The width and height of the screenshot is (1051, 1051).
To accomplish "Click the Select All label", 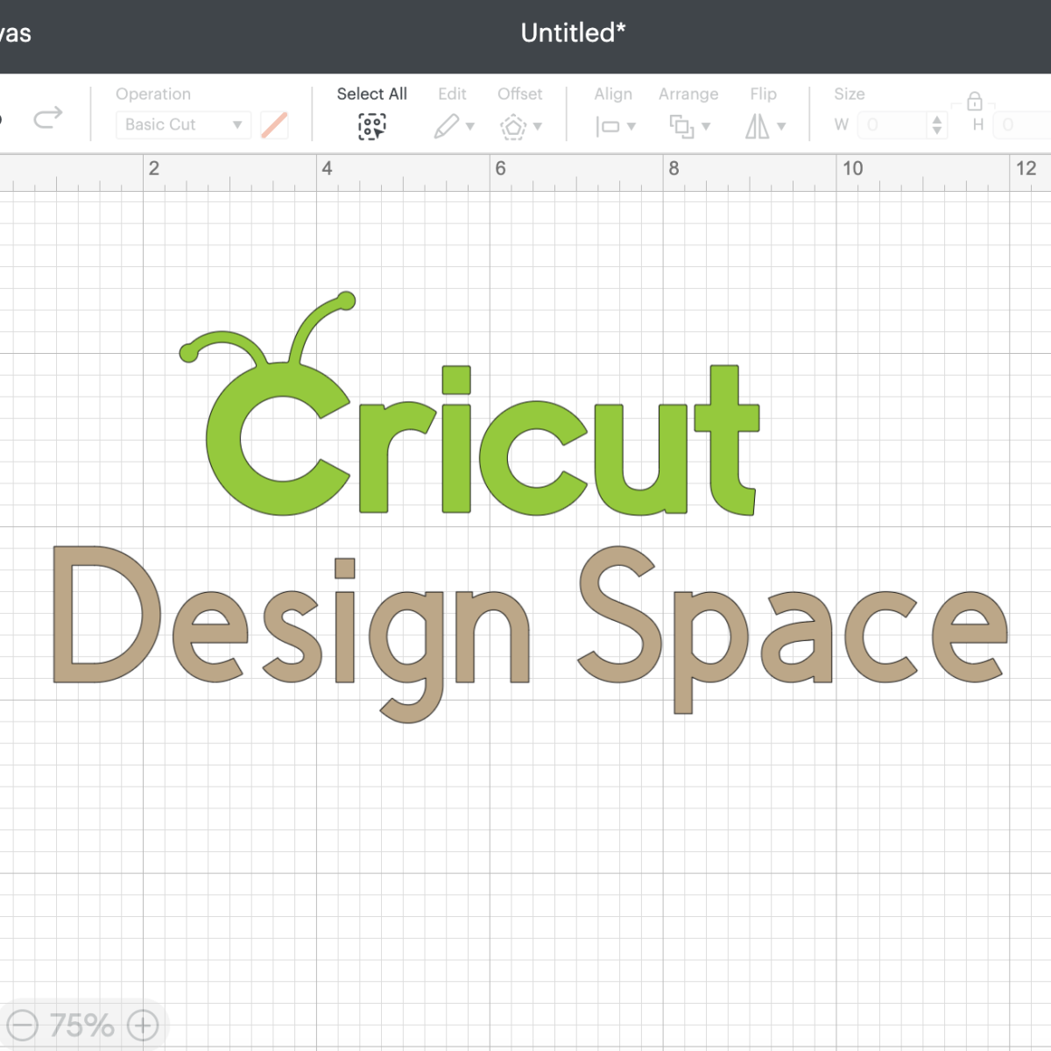I will (371, 94).
